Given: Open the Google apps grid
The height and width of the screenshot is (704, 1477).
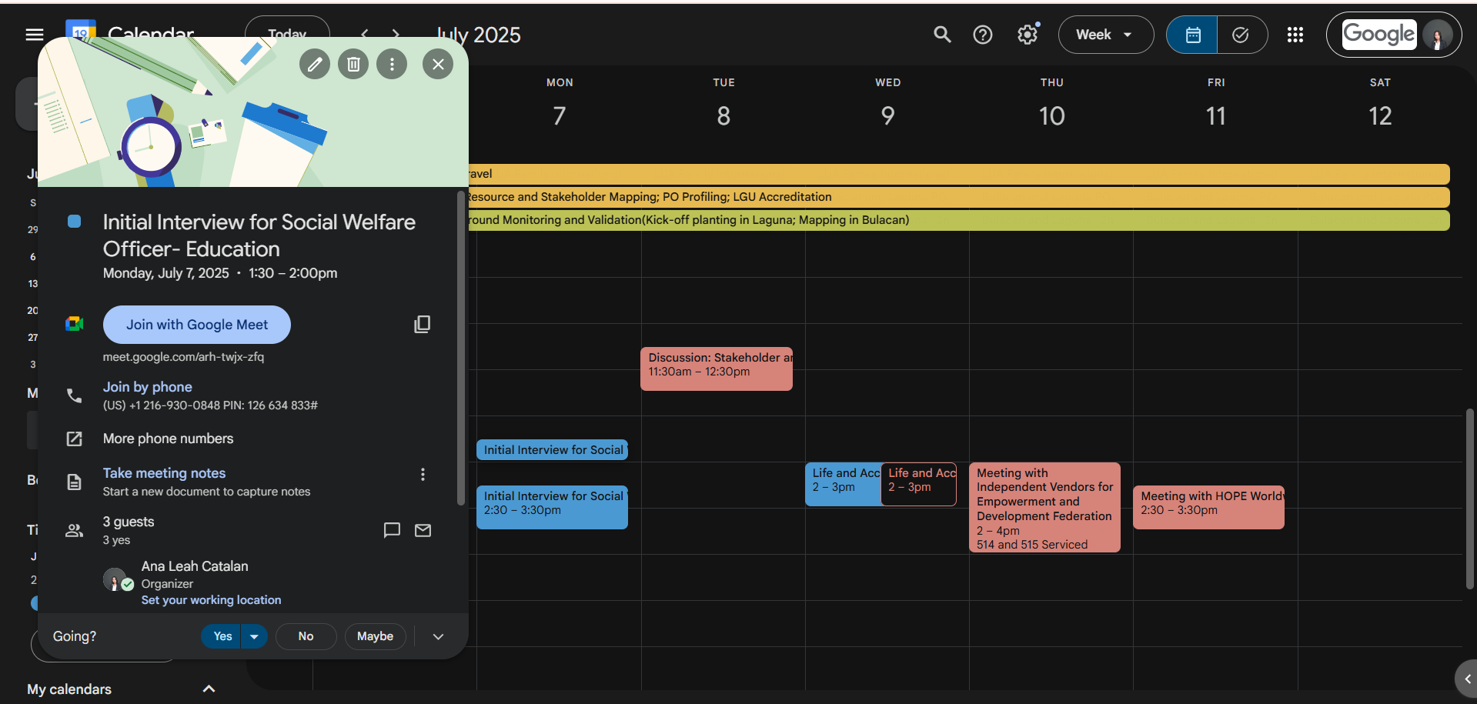Looking at the screenshot, I should coord(1295,35).
